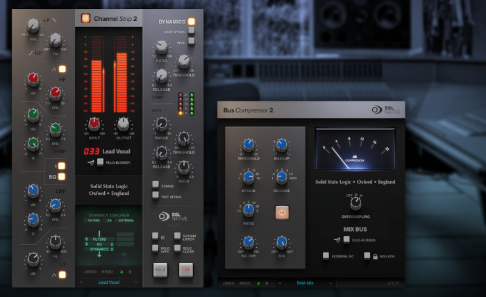The width and height of the screenshot is (486, 297).
Task: Select preset slot B in Bus Compressor
Action: (267, 283)
